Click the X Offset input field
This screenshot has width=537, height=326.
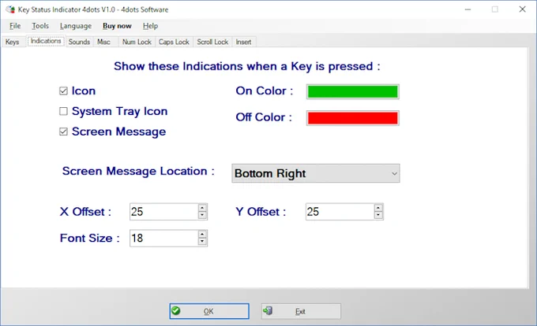pyautogui.click(x=163, y=212)
